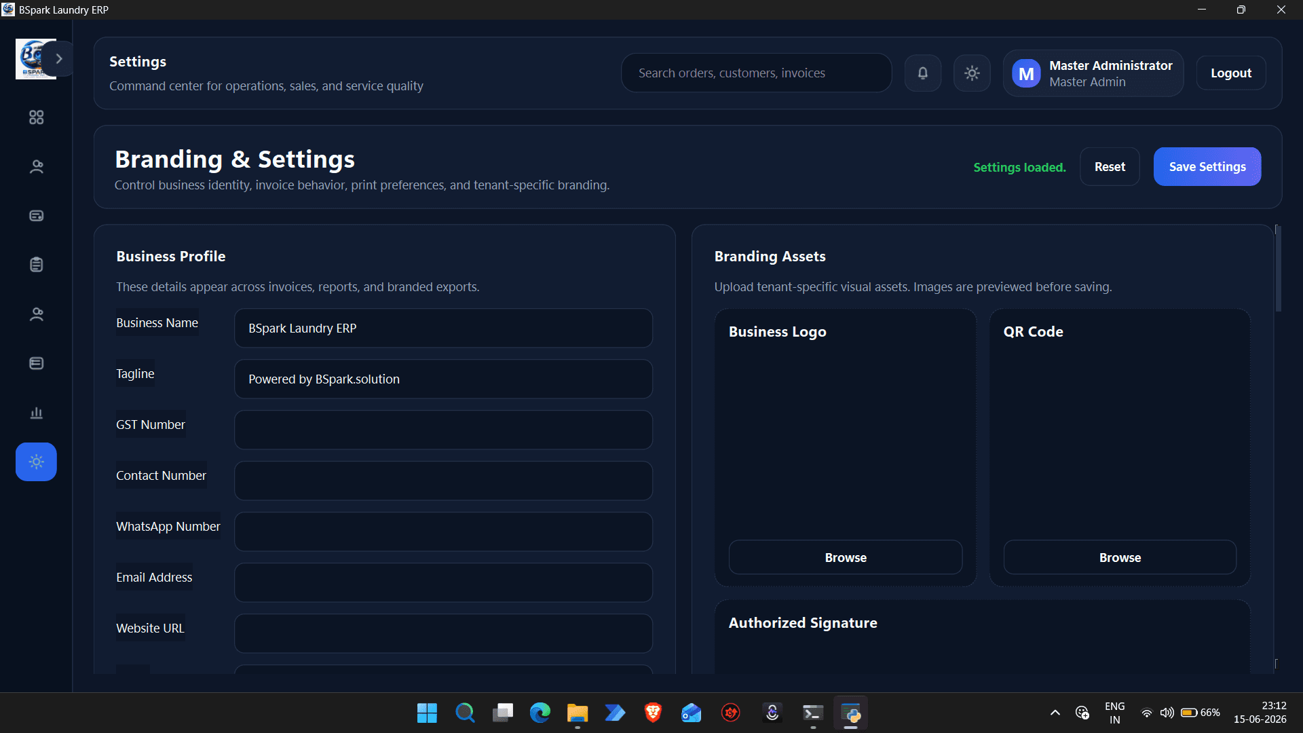The height and width of the screenshot is (733, 1303).
Task: Open the red circular app in taskbar
Action: [731, 713]
